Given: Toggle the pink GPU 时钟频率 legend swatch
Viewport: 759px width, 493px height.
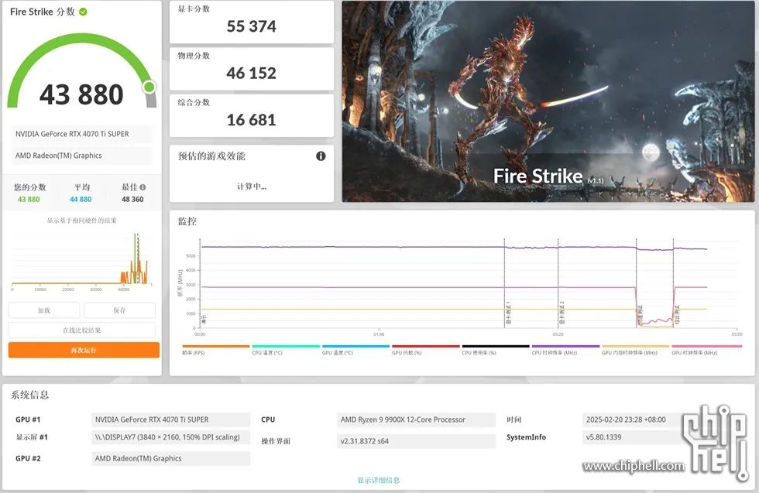Looking at the screenshot, I should (706, 346).
